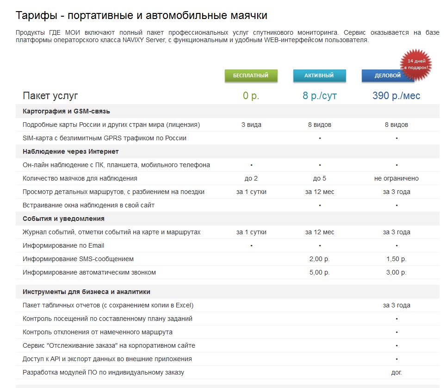Click the '390 р./мес' price
Screen dimensions: 446x388
click(x=396, y=96)
